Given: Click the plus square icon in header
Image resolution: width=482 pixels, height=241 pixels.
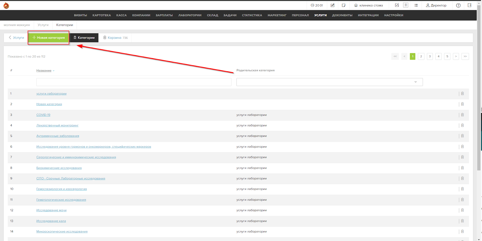Looking at the screenshot, I should click(406, 5).
